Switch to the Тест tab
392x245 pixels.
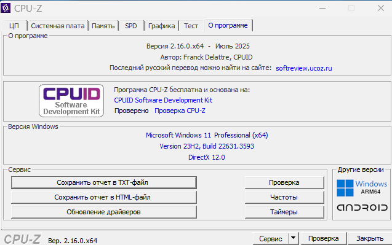tap(191, 26)
